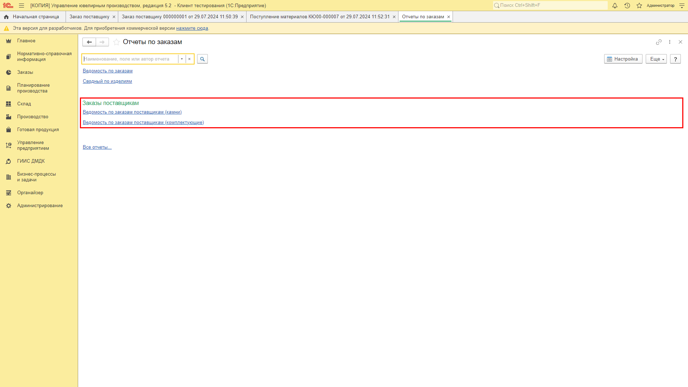Open Администрирование section
This screenshot has width=688, height=387.
[39, 206]
